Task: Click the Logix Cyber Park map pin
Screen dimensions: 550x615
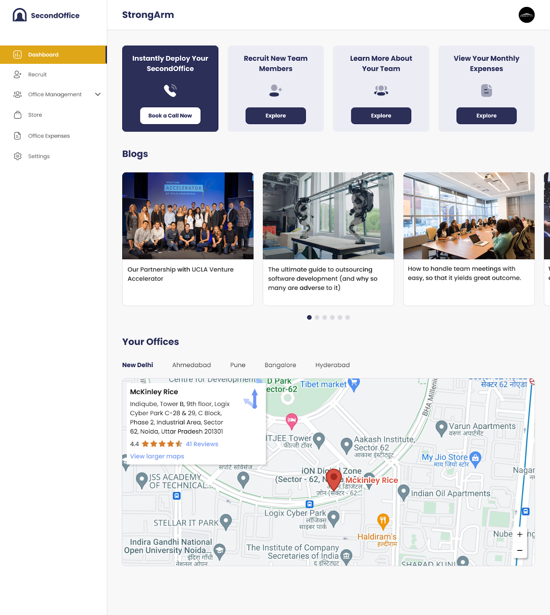Action: click(x=333, y=518)
